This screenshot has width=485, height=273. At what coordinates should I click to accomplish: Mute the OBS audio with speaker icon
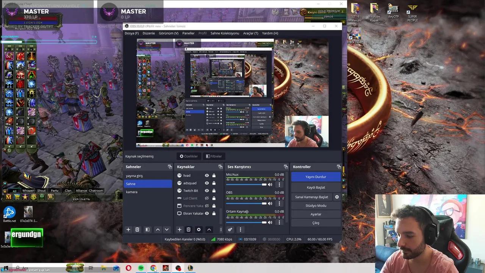pos(270,203)
